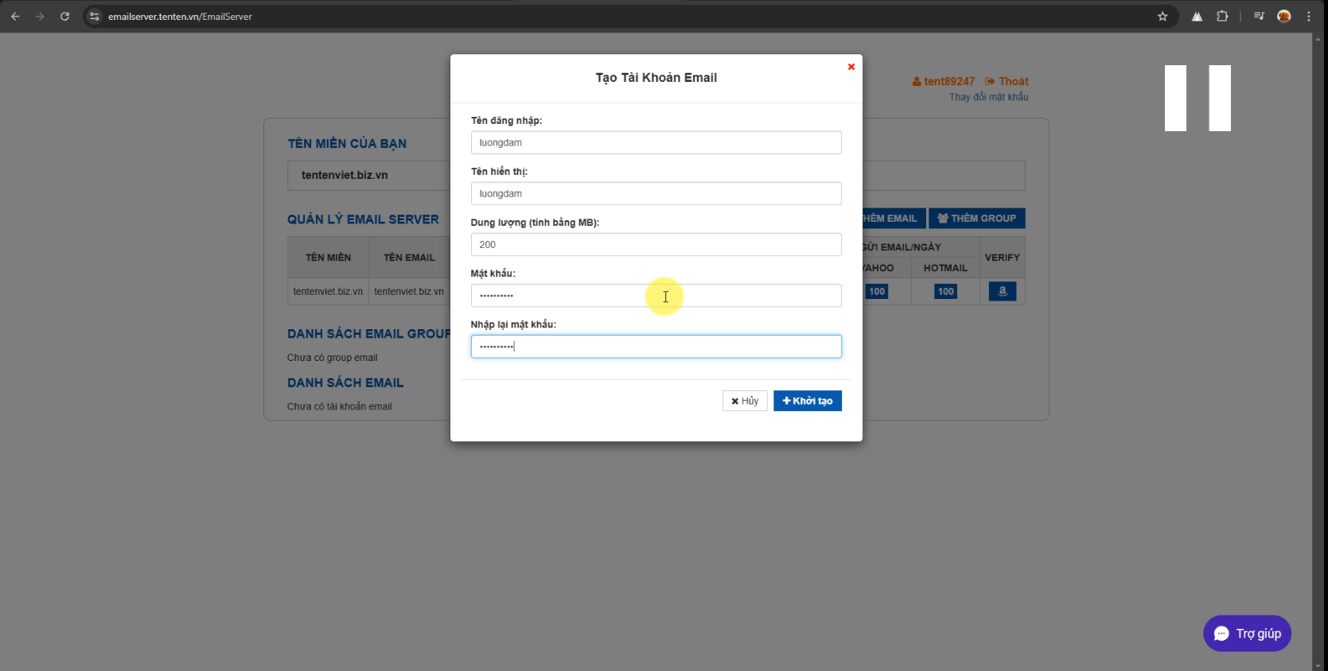Click the Tên đăng nhập input field
Screen dimensions: 1328x671
coord(656,142)
